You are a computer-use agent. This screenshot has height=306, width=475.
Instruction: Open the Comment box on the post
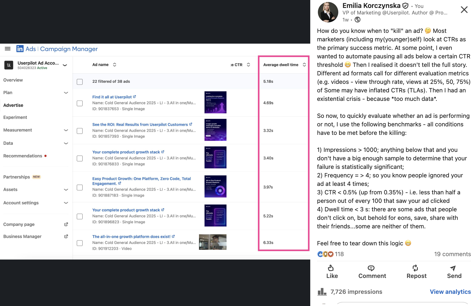[372, 271]
